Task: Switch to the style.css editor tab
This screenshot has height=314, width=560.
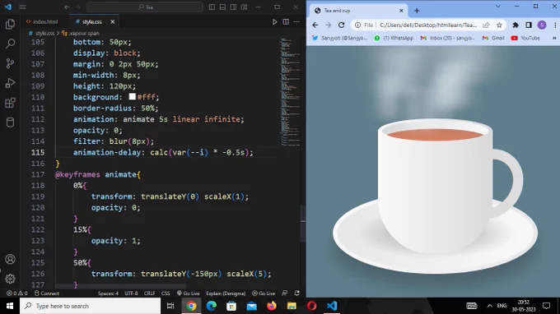Action: tap(91, 21)
